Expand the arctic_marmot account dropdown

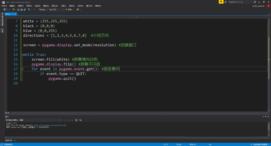(x=266, y=6)
